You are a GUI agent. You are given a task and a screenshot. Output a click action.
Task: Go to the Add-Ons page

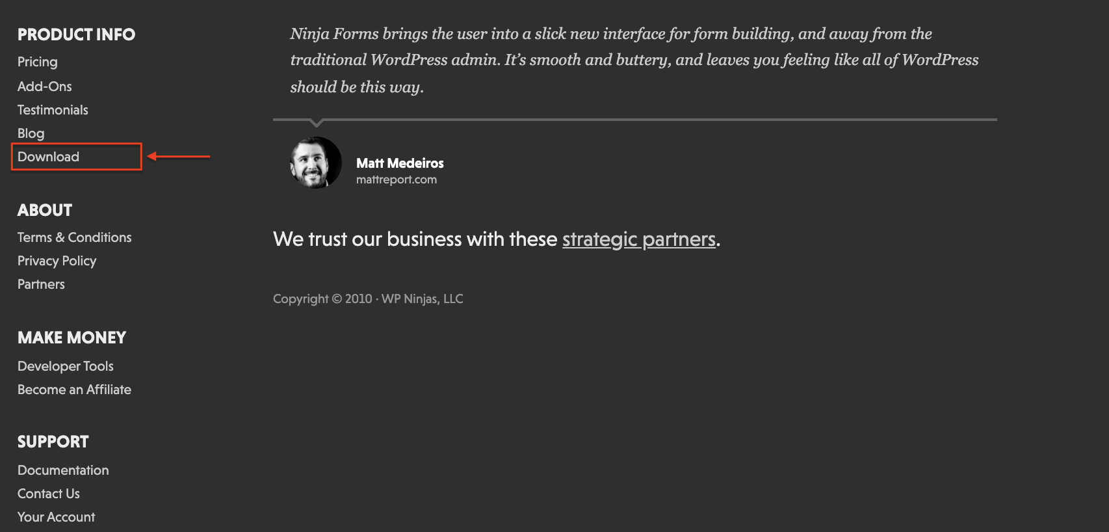45,86
